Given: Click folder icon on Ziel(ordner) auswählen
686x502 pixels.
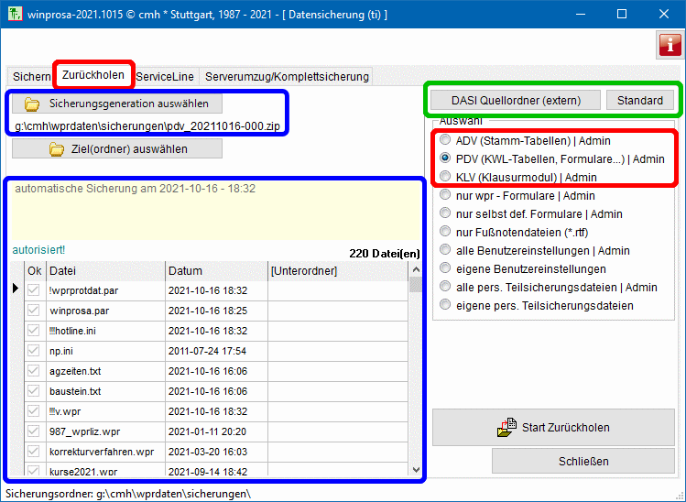Looking at the screenshot, I should 56,148.
